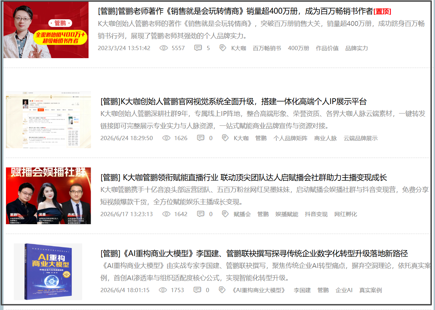Select the K大咖 tag in the first article

click(x=239, y=48)
